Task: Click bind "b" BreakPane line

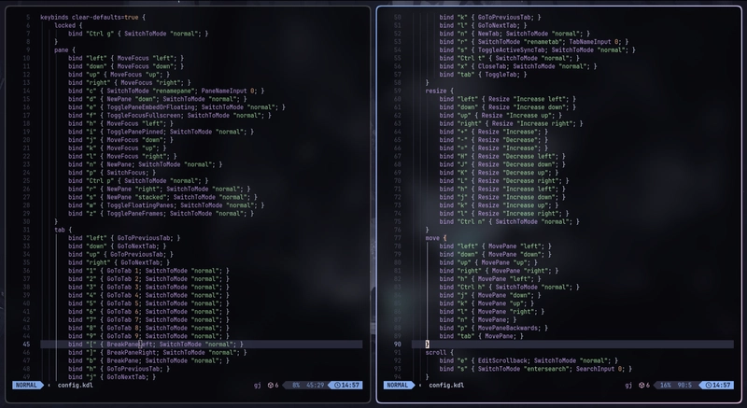Action: (x=148, y=361)
